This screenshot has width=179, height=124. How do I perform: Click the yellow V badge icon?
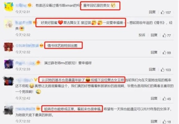pos(36,80)
